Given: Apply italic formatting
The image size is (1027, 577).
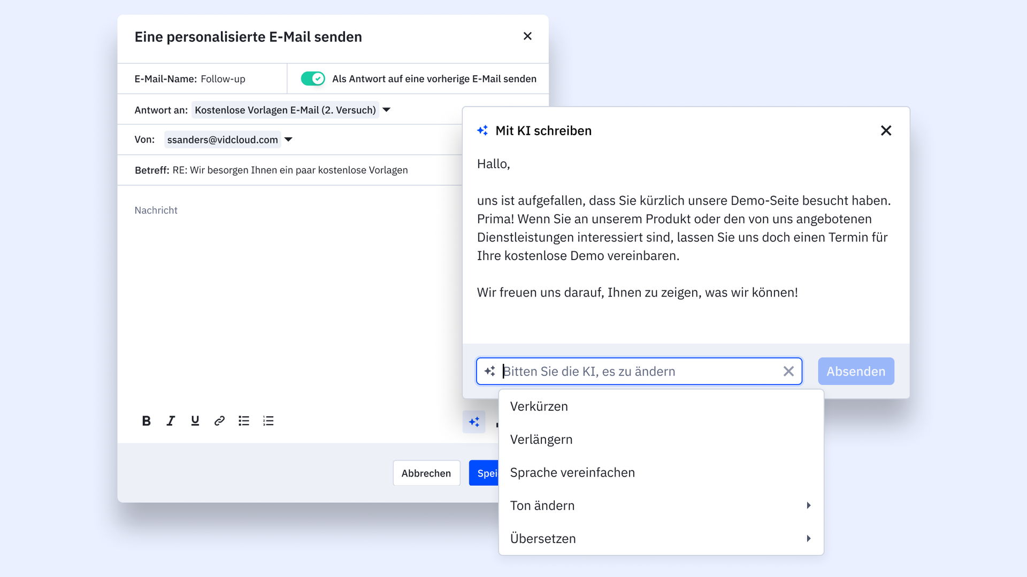Looking at the screenshot, I should tap(171, 421).
